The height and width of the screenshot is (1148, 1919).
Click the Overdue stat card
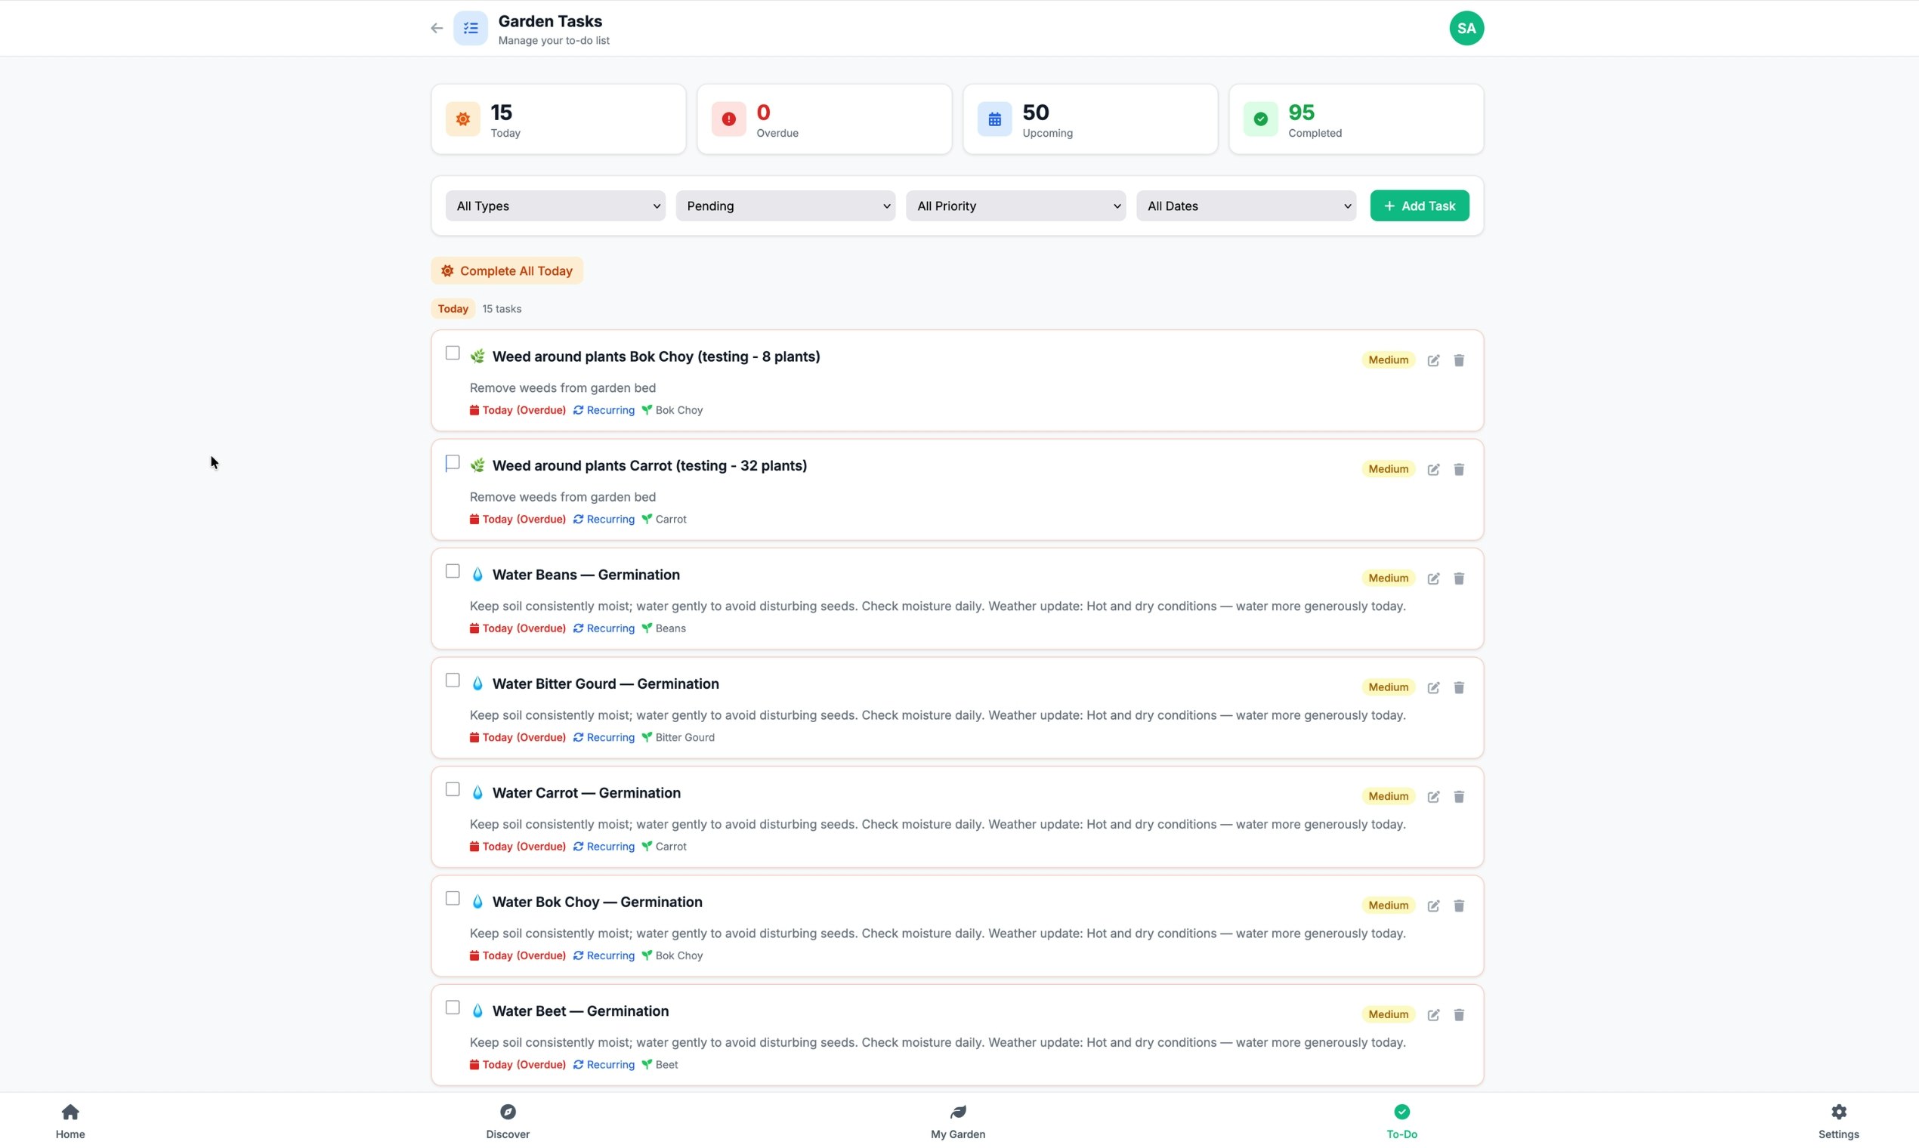824,119
